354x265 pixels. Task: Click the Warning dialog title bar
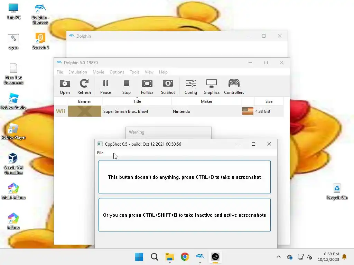coord(168,132)
